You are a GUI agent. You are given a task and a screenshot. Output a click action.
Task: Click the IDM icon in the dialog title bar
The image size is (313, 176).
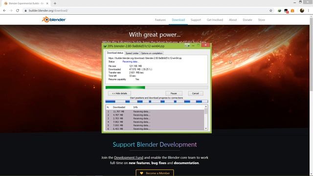[105, 46]
